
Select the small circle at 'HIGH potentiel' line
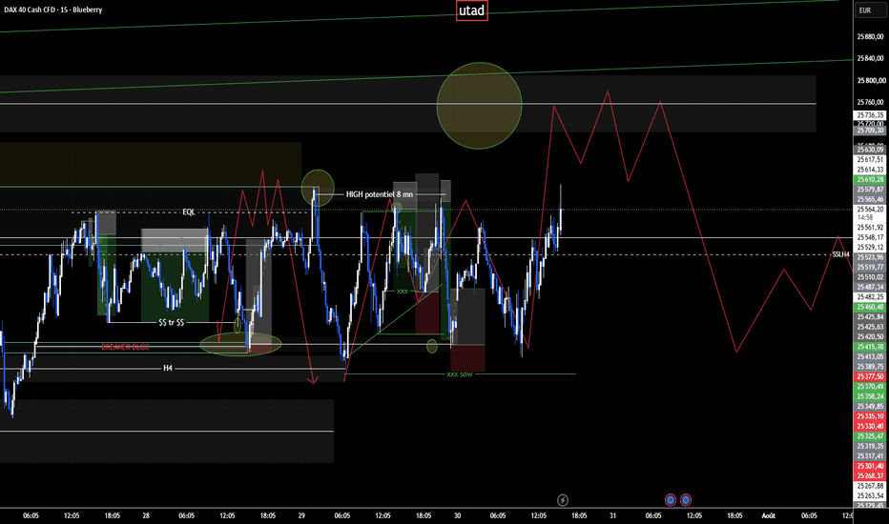[318, 187]
